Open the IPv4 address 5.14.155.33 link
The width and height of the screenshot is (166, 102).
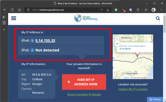tap(45, 41)
